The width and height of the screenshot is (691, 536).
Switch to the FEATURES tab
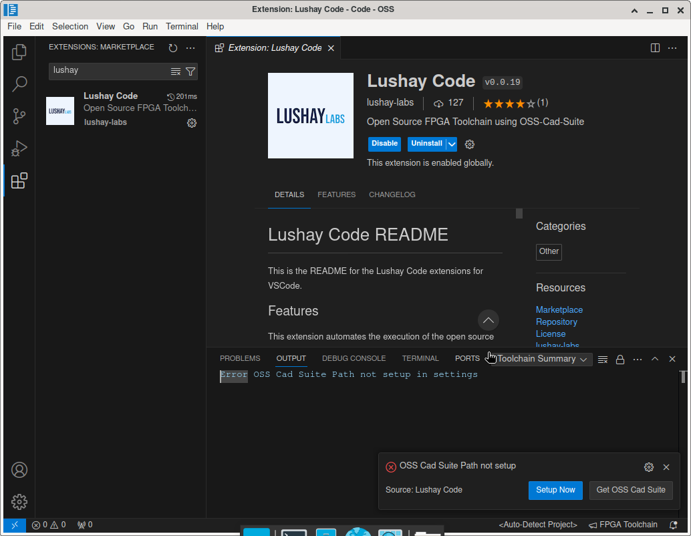(336, 194)
